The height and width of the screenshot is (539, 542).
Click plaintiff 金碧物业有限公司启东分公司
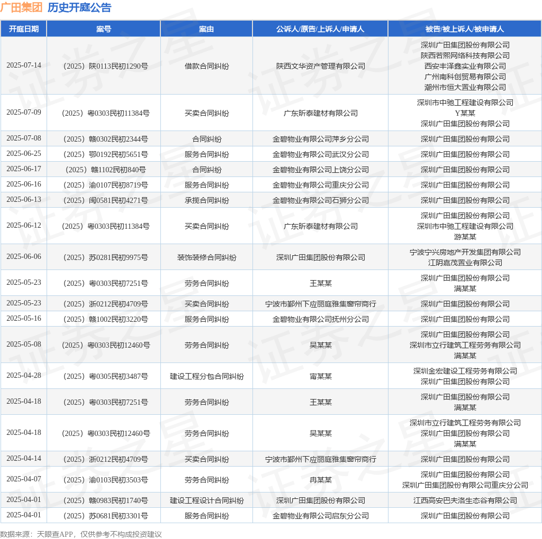[x=320, y=516]
